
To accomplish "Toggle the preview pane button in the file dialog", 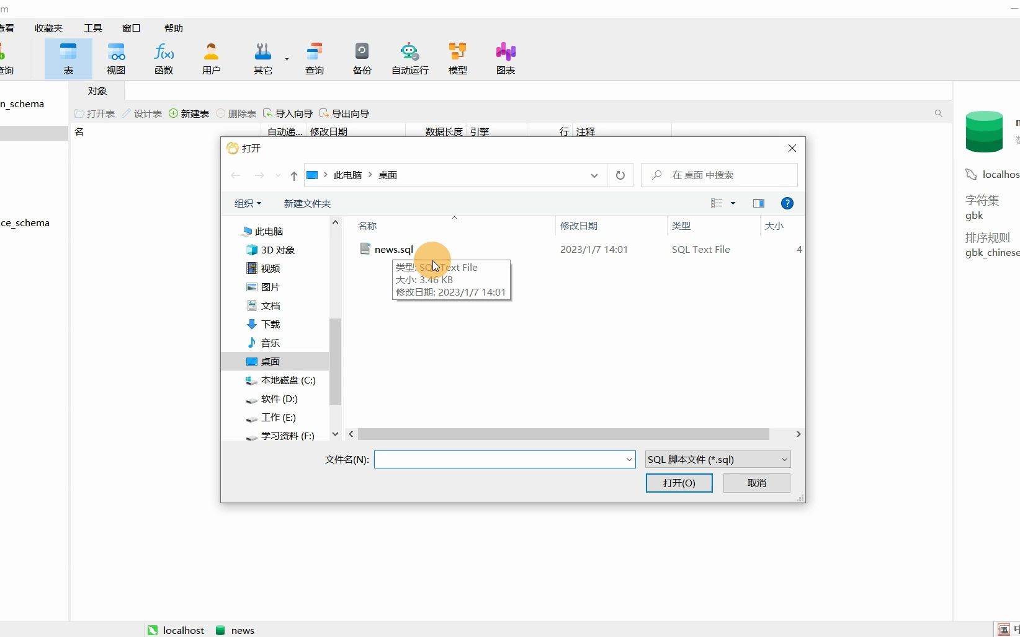I will click(759, 203).
